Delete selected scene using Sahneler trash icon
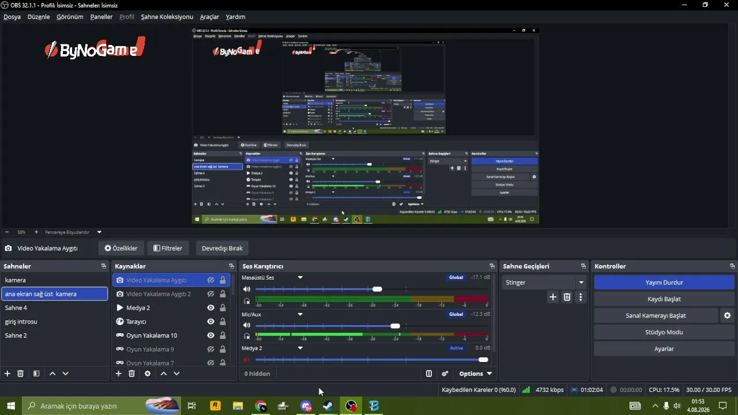The height and width of the screenshot is (415, 738). click(x=21, y=373)
